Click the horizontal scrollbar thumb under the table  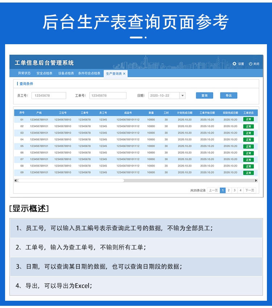pos(71,180)
